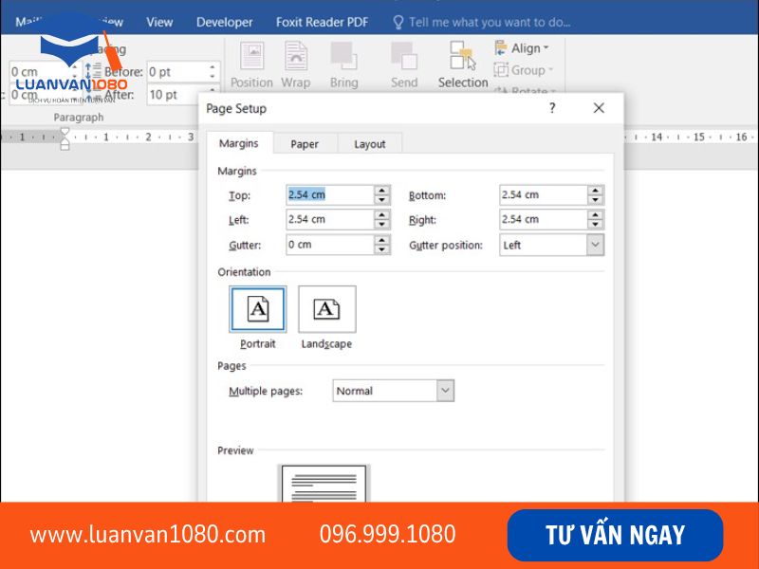Select Landscape orientation
Image resolution: width=759 pixels, height=569 pixels.
(x=326, y=309)
